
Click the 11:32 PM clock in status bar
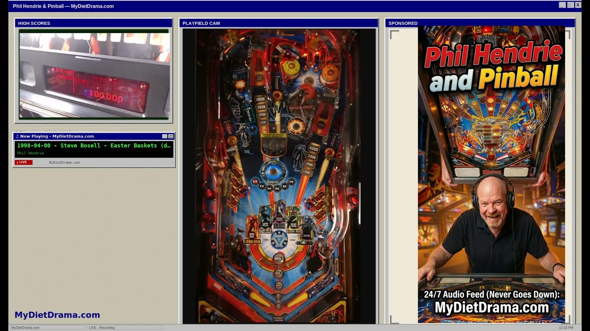(x=566, y=327)
